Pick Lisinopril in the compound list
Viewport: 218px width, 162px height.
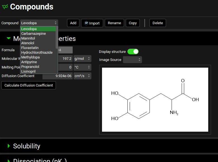pyautogui.click(x=28, y=72)
